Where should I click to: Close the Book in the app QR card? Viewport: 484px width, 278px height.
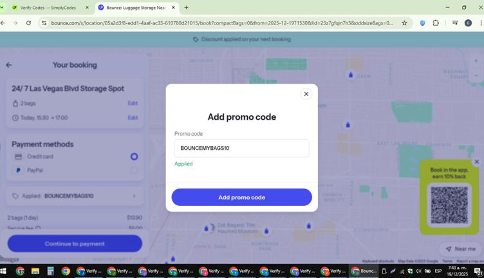[x=476, y=162]
